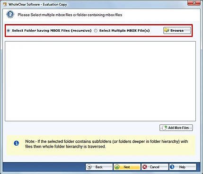Select 'Folder having MBOX Files (recursive)' radio

(8, 31)
